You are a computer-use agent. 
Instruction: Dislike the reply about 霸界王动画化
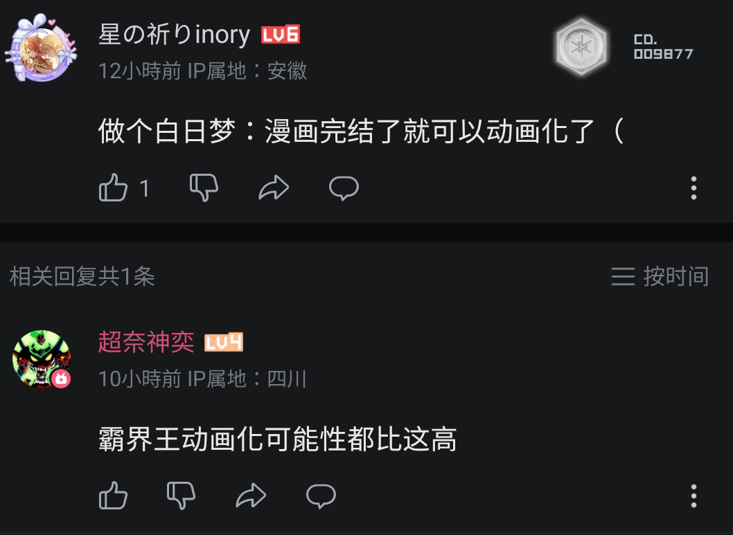pyautogui.click(x=181, y=496)
